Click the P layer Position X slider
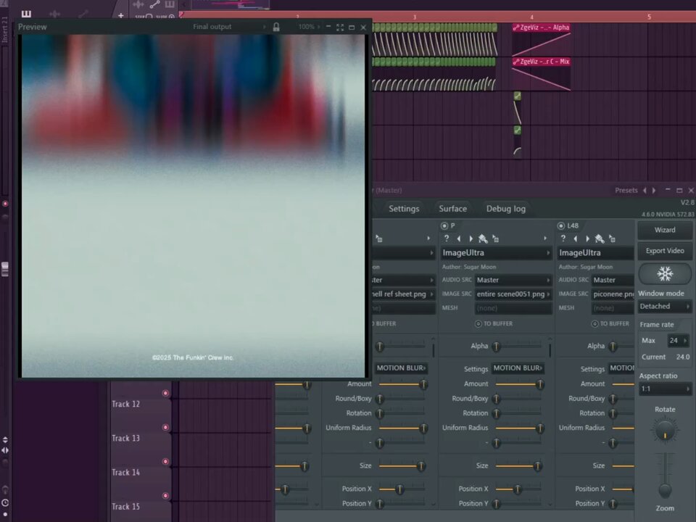 point(517,489)
